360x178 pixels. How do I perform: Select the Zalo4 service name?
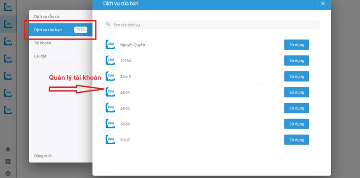tap(125, 92)
